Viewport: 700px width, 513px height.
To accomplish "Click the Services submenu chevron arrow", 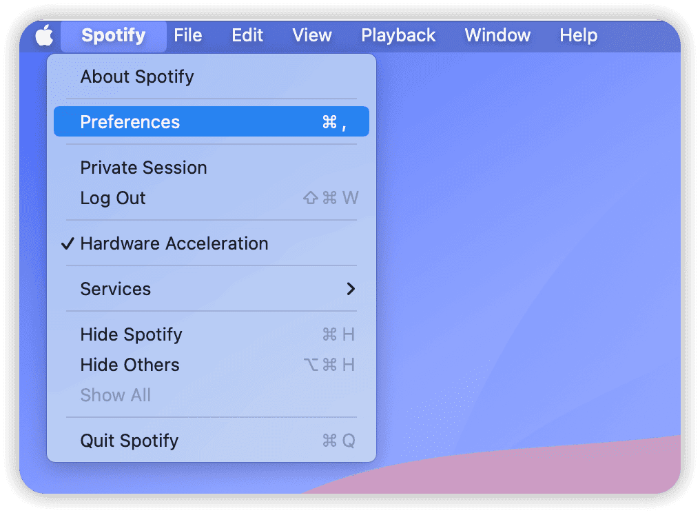I will 350,289.
